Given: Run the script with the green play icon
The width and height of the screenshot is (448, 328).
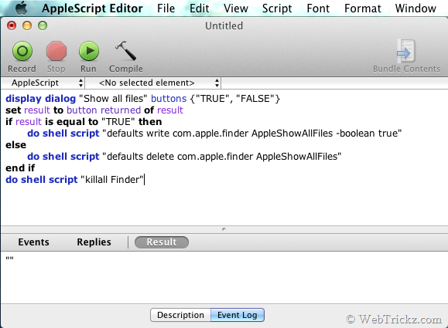Looking at the screenshot, I should point(89,51).
